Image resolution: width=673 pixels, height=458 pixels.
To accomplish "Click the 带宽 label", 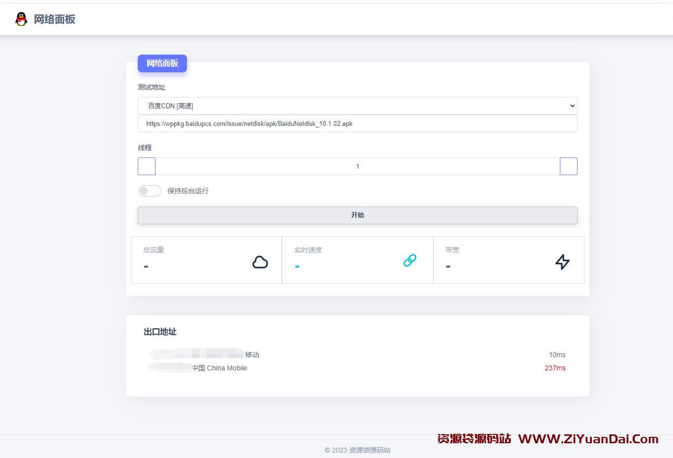I will coord(452,250).
